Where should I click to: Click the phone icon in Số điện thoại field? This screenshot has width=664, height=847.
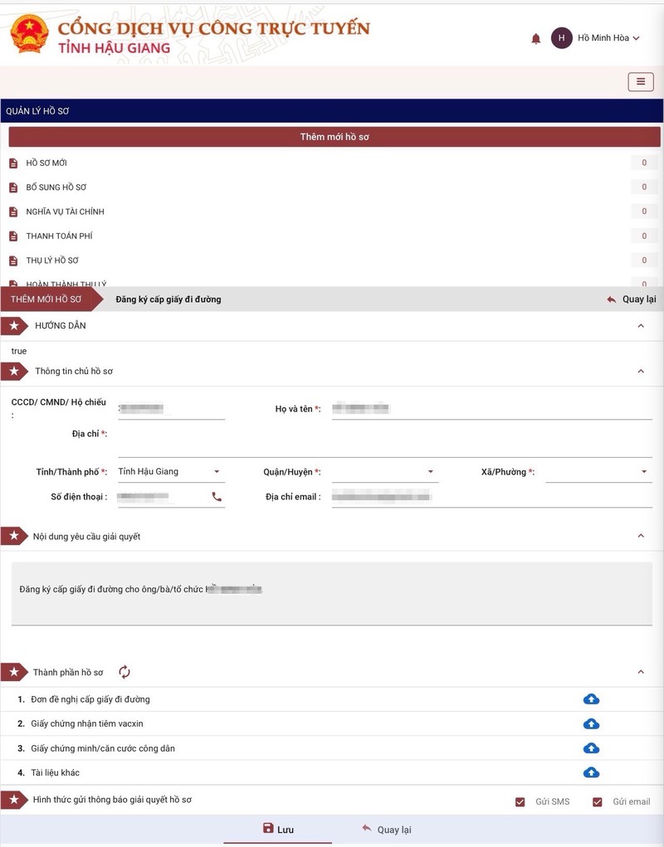coord(217,497)
